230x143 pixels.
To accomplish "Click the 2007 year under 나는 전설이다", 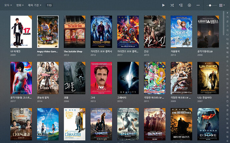I will click(x=200, y=101).
